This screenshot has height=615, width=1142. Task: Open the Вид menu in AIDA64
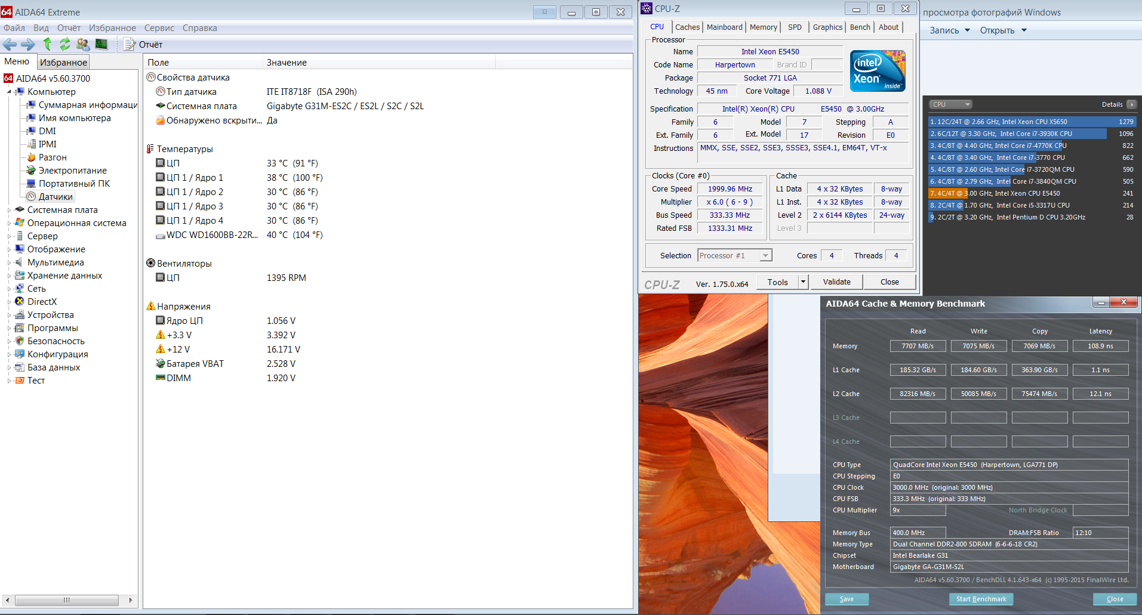(41, 28)
